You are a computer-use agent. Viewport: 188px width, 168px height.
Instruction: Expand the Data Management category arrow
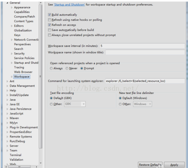[7, 86]
